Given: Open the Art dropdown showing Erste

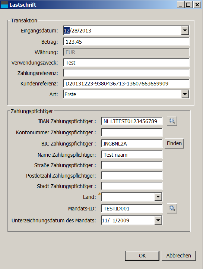Looking at the screenshot, I should [126, 94].
